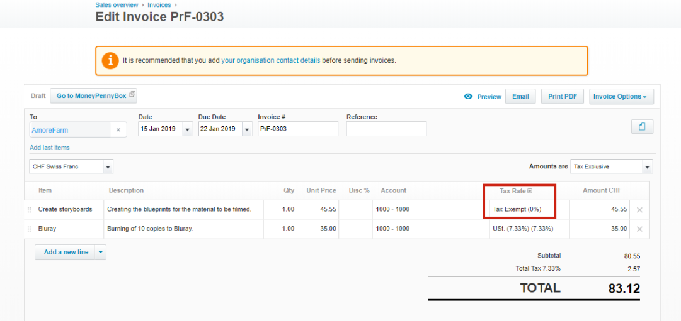Viewport: 681px width, 321px height.
Task: Click the document copy icon button
Action: point(643,126)
